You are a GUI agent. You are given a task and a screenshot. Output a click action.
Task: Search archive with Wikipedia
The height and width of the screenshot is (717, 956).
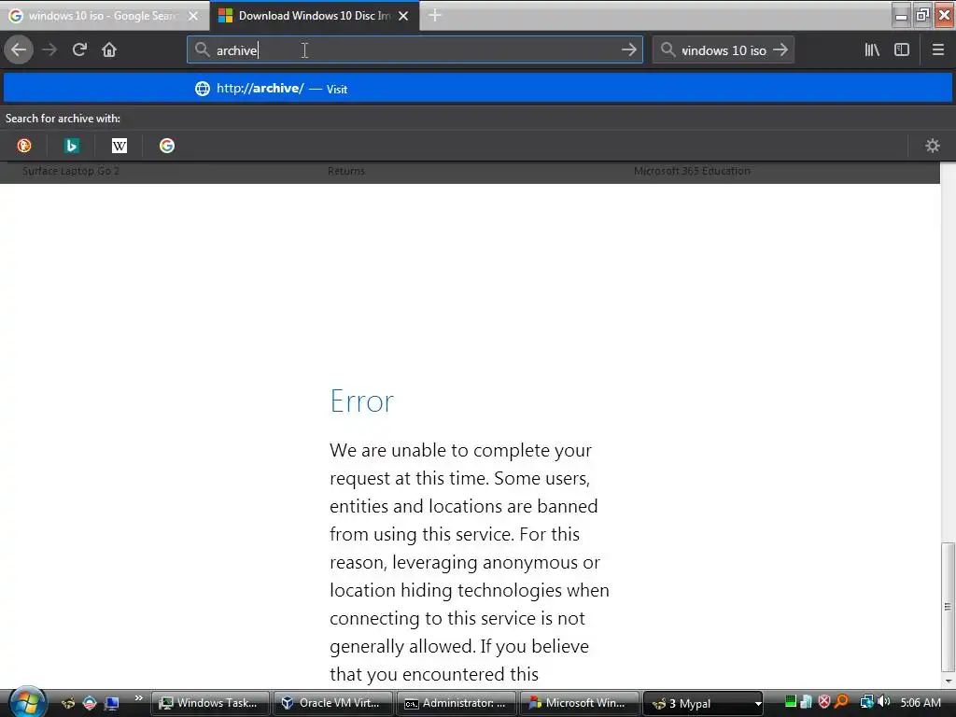click(x=119, y=146)
